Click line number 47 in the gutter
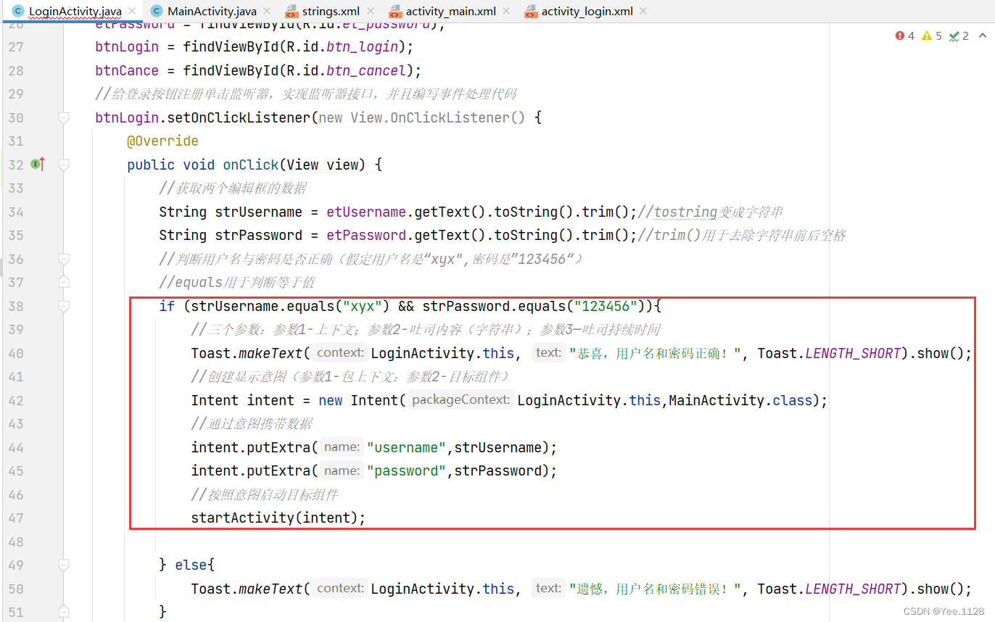Screen dimensions: 995x622 click(16, 518)
